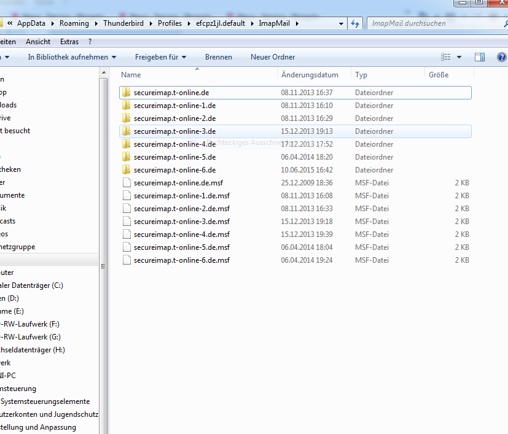This screenshot has width=508, height=434.
Task: Select drive (D:) in navigation pane
Action: coord(9,298)
